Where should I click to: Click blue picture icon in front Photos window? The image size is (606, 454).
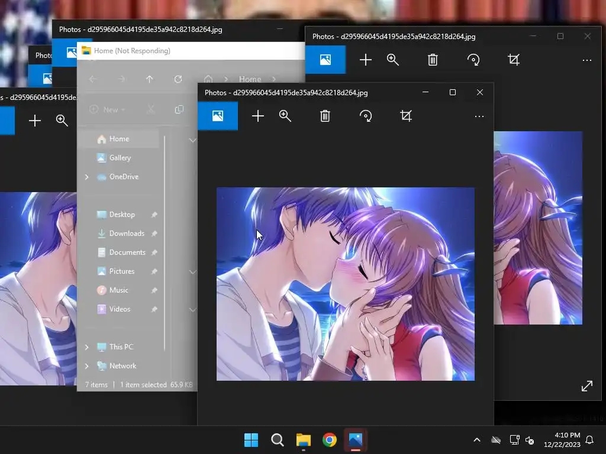(x=218, y=116)
